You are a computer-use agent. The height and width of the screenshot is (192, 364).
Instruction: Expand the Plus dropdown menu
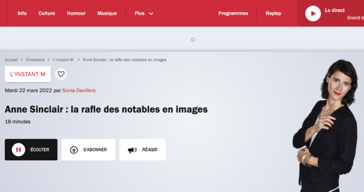(x=144, y=13)
